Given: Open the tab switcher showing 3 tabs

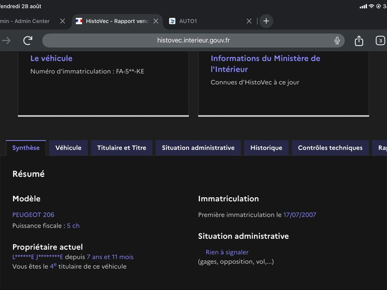Looking at the screenshot, I should (380, 41).
